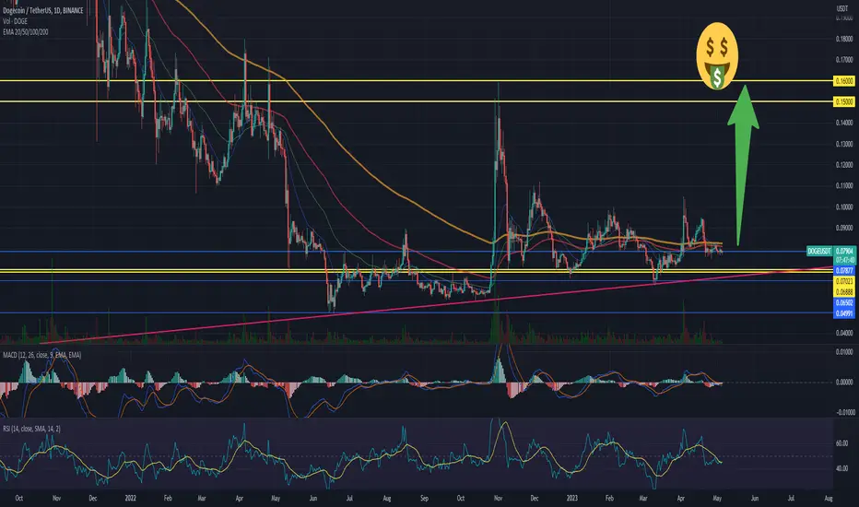The image size is (859, 507).
Task: Click the 60.00 RSI scale value
Action: click(x=842, y=443)
